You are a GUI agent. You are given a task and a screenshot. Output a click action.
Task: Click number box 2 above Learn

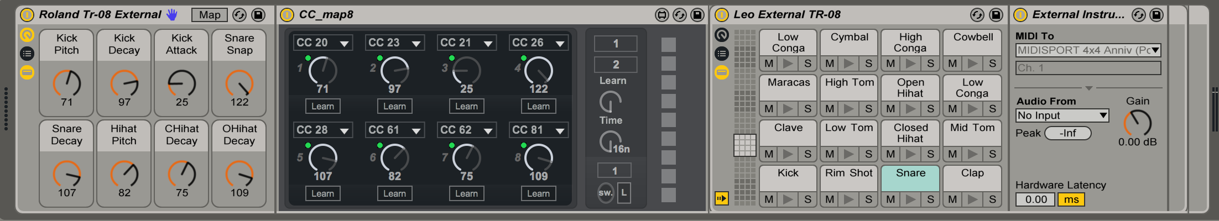click(x=616, y=65)
